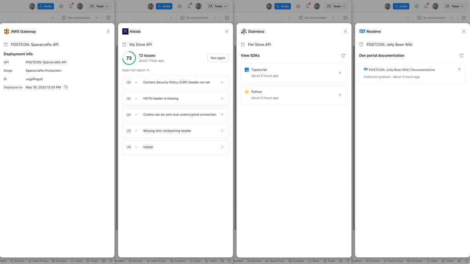Screen dimensions: 470x264
Task: Open notifications bell above the Readme panel
Action: coord(426,6)
